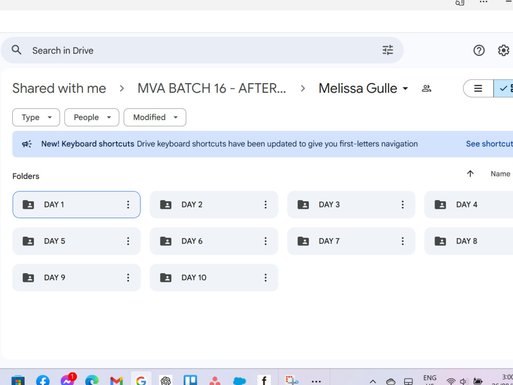Open Gmail from taskbar
The height and width of the screenshot is (385, 513).
pyautogui.click(x=116, y=381)
